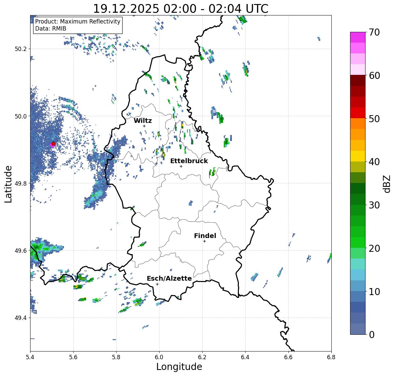Click the 5.6 longitude tick label

(73, 357)
